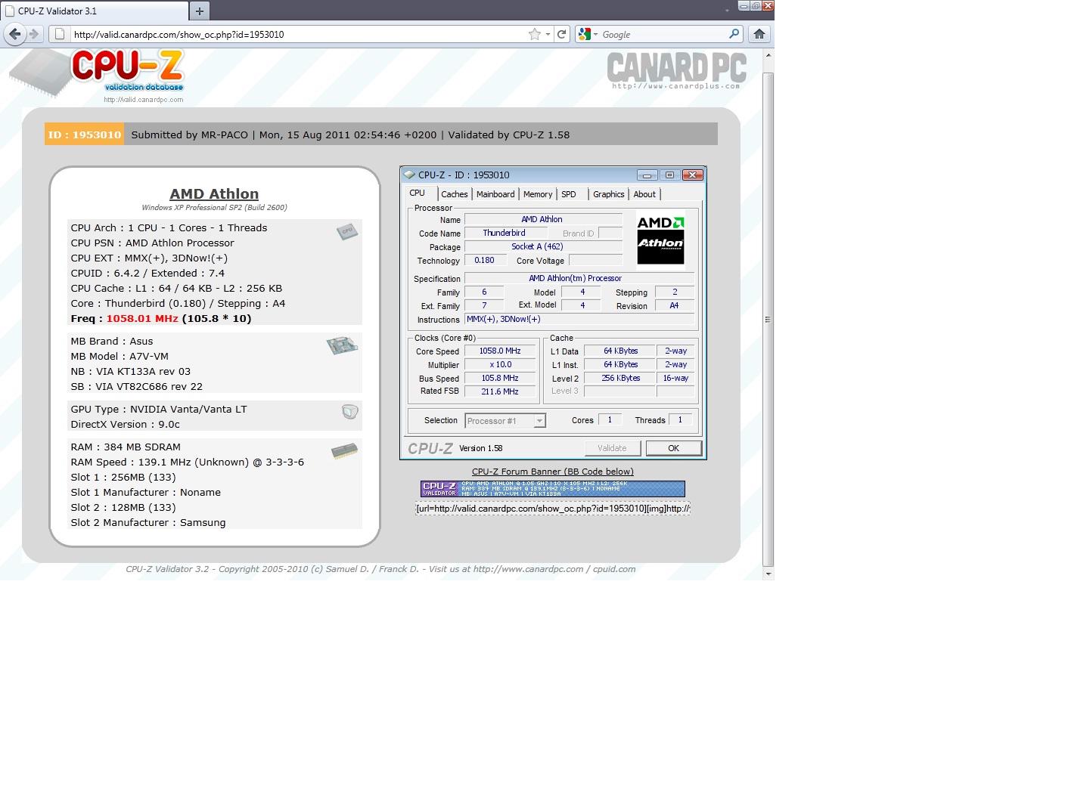Open the search engine selector dropdown
The image size is (1065, 798).
(595, 34)
